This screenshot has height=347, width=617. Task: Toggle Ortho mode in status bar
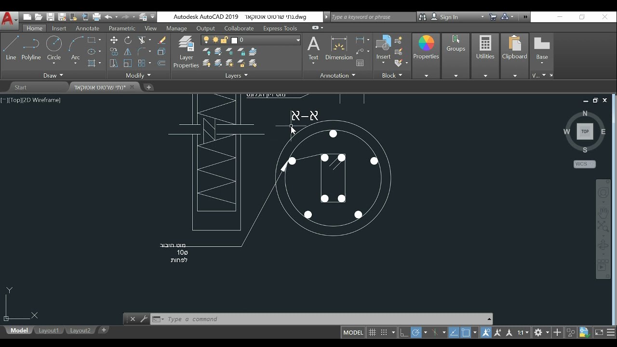pos(404,333)
